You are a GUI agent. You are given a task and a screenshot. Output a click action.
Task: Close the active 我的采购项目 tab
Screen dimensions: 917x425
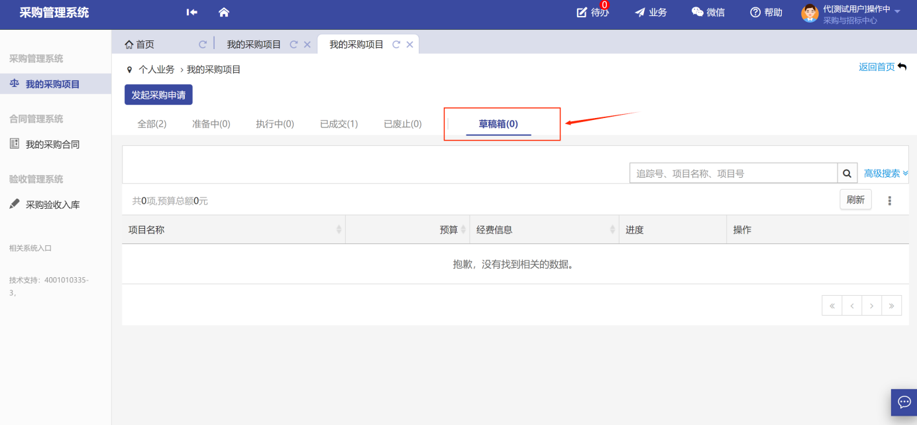pyautogui.click(x=410, y=44)
